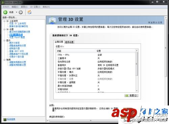The image size is (169, 124).
Task: Click the NVIDIA logo in title bar
Action: [x=3, y=2]
